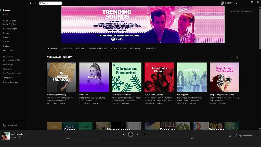Click inside the Search field
Screen dimensions: 261x147
pos(50,3)
